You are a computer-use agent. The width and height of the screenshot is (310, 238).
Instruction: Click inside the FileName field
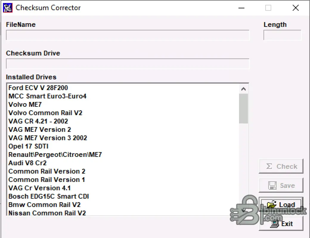pyautogui.click(x=128, y=35)
